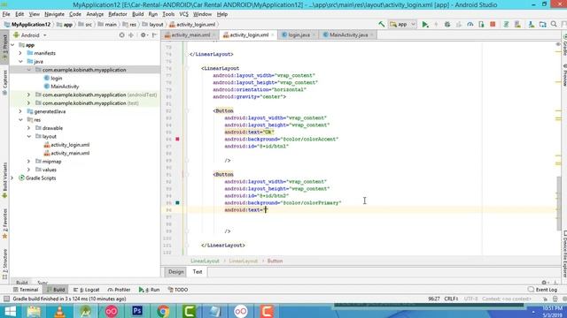
Task: Expand the values folder
Action: 28,170
